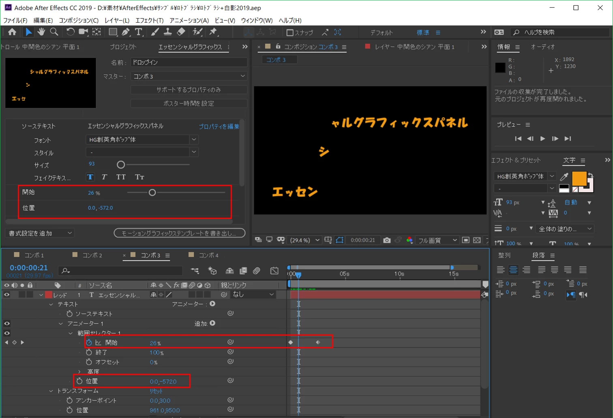Open the timeline Graph Editor button
Viewport: 613px width, 418px height.
274,271
